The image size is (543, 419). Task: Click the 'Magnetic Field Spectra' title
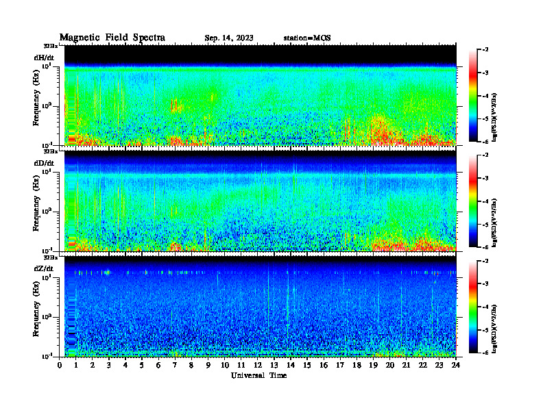tap(112, 38)
